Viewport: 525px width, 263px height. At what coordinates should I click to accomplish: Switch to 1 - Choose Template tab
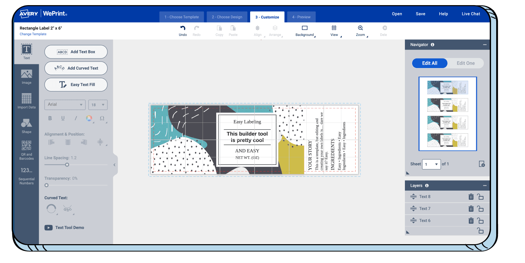pos(182,17)
